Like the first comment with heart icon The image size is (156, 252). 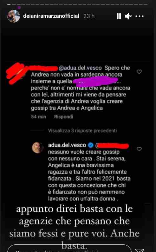pos(139,71)
